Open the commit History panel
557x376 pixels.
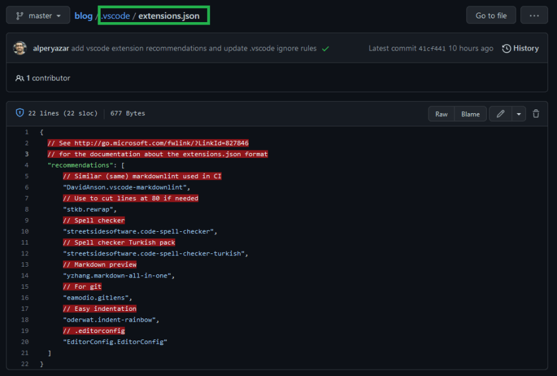pyautogui.click(x=520, y=48)
